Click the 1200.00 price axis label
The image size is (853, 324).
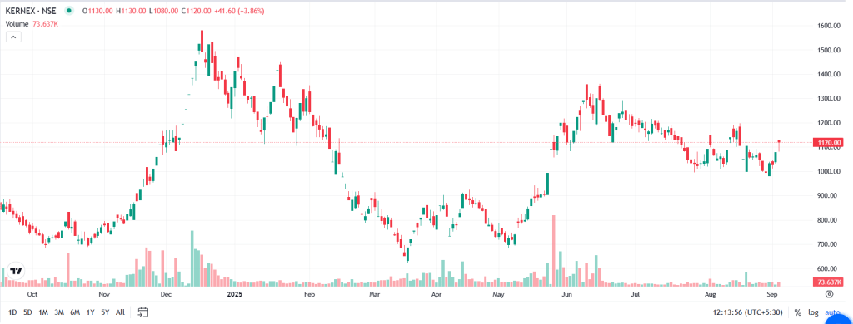[x=828, y=123]
